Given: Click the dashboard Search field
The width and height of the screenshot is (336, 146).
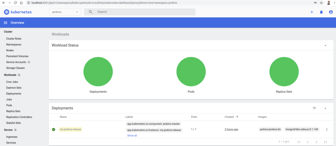Looking at the screenshot, I should 144,12.
